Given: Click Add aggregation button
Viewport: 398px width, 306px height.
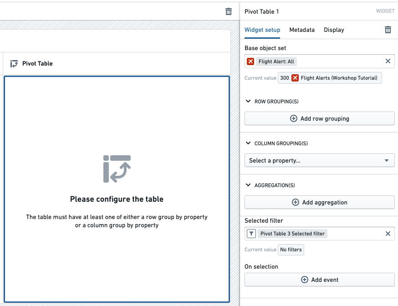Looking at the screenshot, I should click(320, 202).
